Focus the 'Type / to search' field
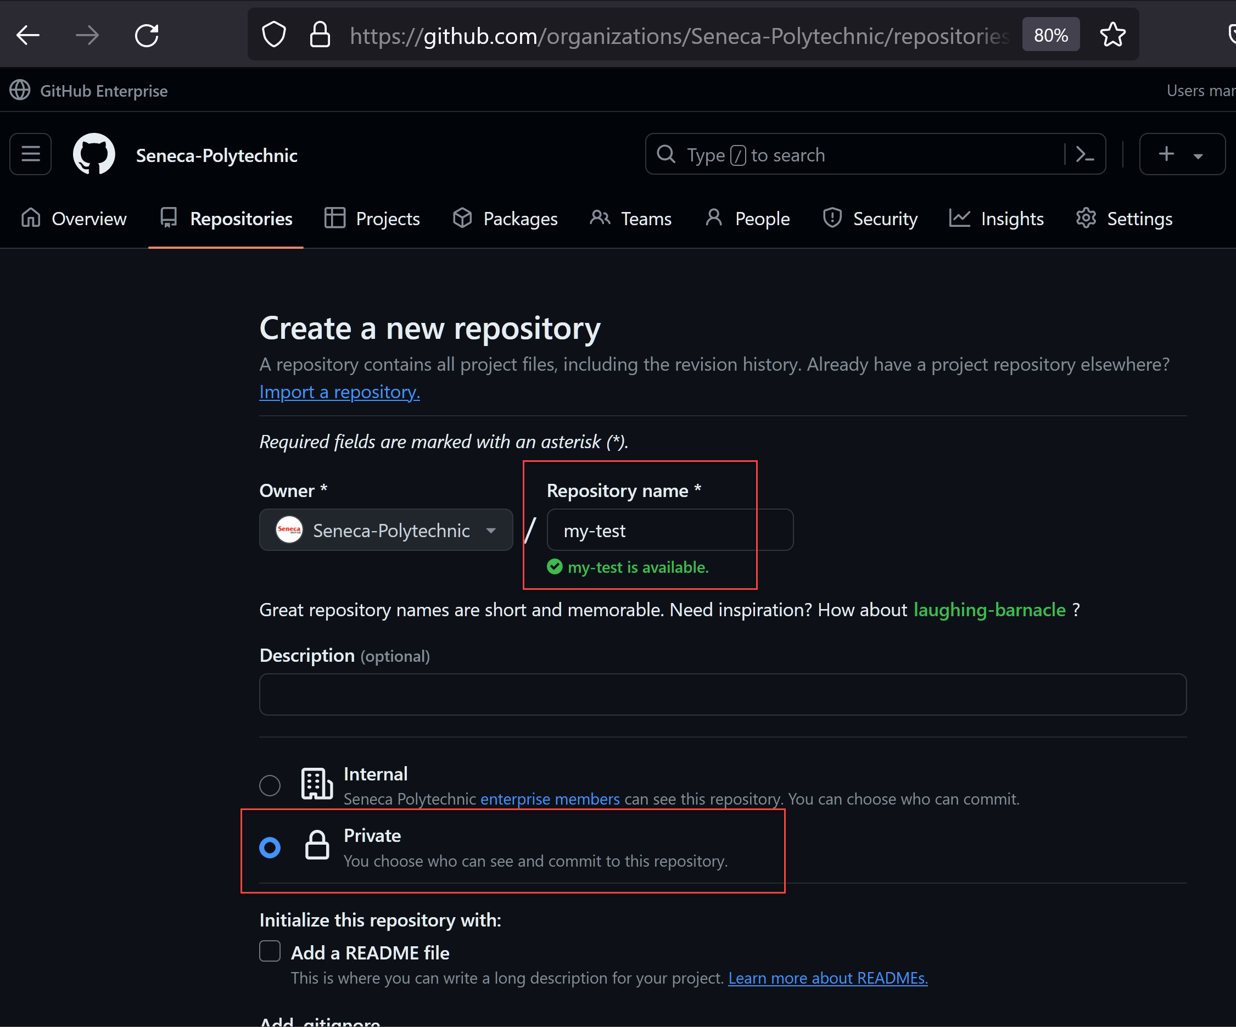Image resolution: width=1236 pixels, height=1027 pixels. point(875,154)
